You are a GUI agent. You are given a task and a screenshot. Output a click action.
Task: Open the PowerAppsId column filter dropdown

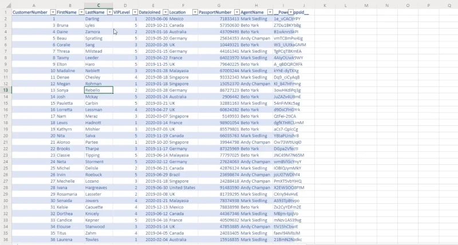tap(291, 12)
